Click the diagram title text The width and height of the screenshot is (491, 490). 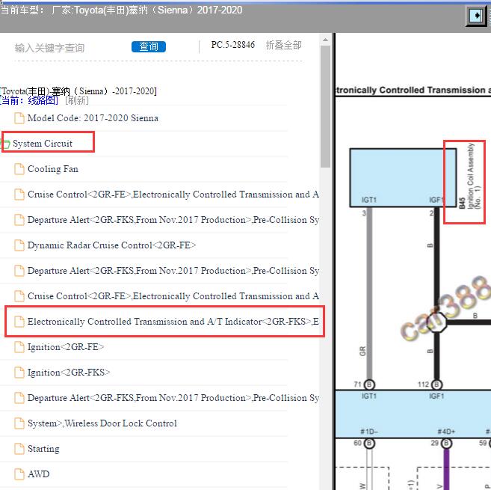(413, 91)
